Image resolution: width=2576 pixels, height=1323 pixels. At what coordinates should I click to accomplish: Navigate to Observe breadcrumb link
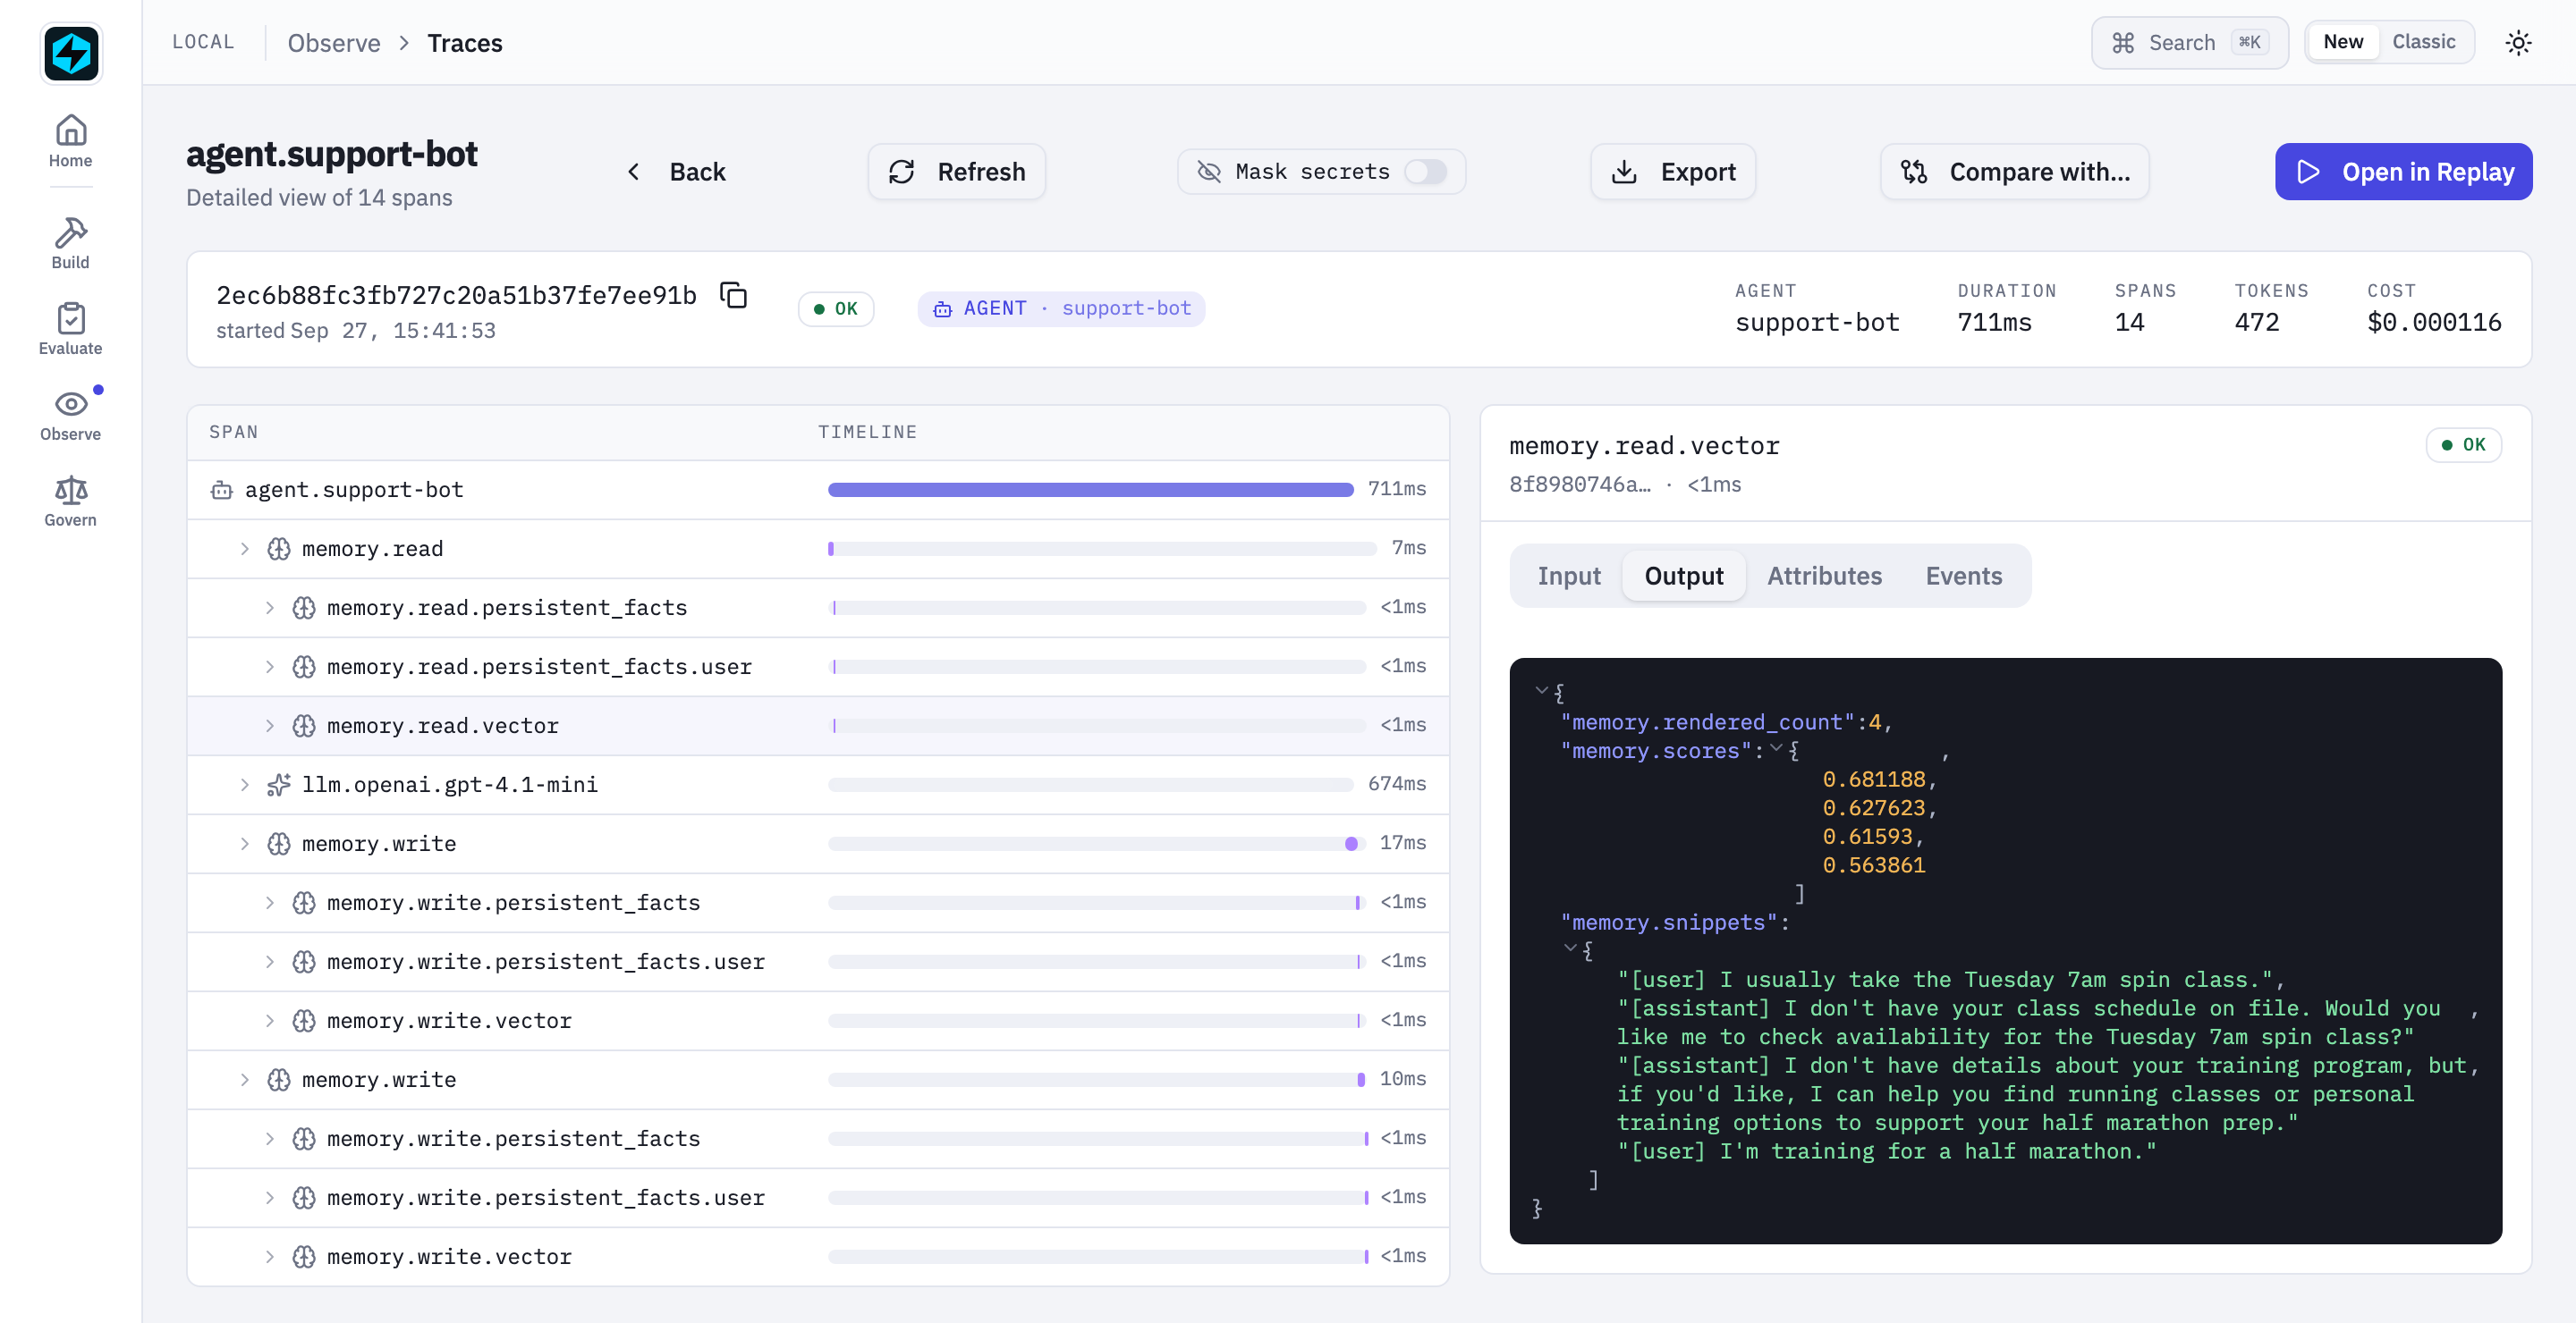coord(334,42)
